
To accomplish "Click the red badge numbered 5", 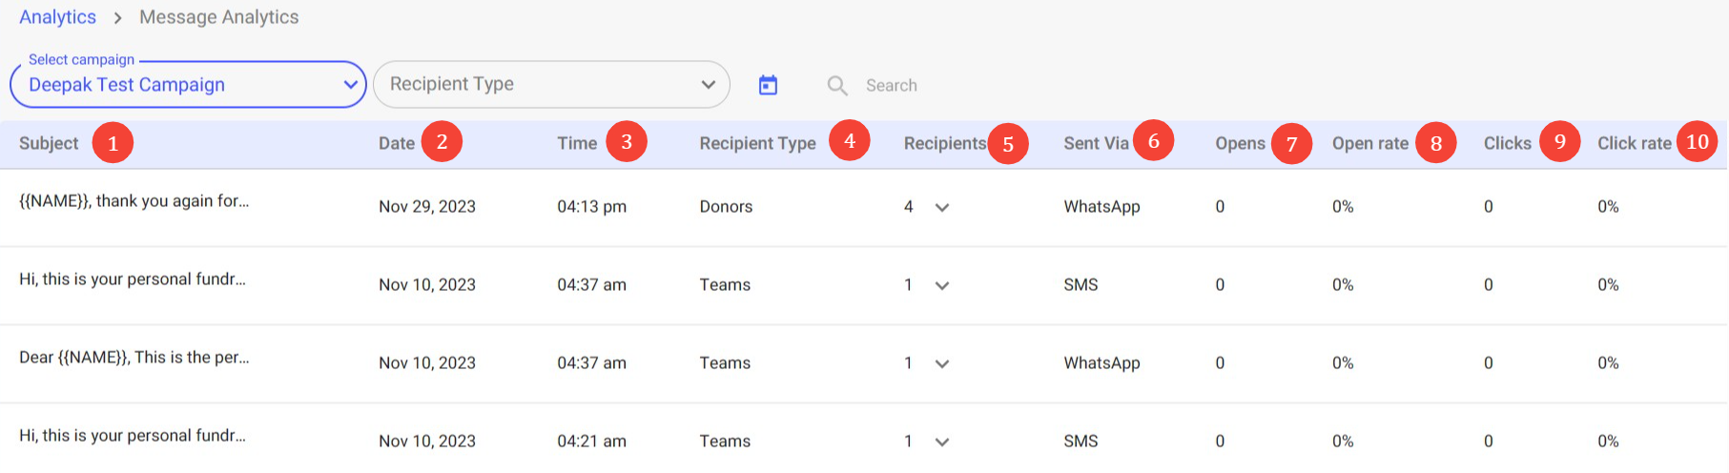I will coord(1008,144).
